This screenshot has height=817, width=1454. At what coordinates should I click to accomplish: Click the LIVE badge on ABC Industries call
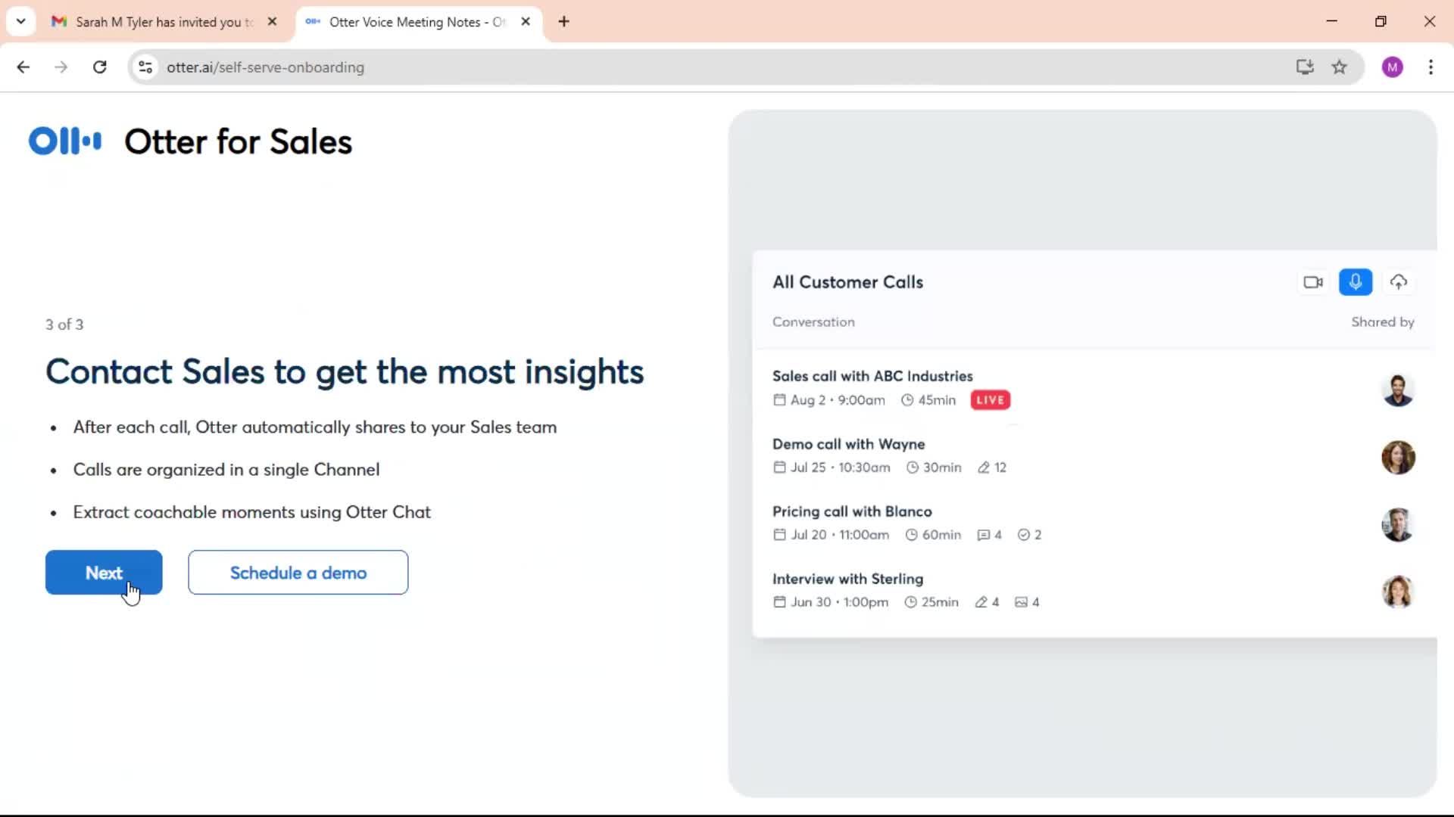[991, 400]
